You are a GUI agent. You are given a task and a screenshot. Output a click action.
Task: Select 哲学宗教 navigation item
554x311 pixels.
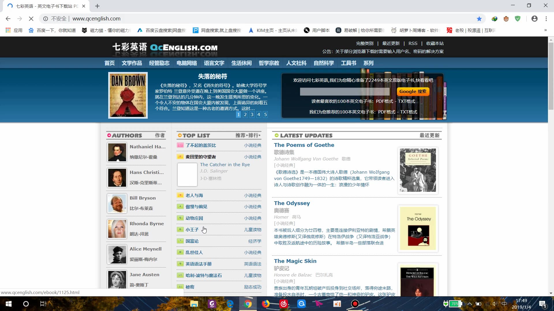coord(269,63)
